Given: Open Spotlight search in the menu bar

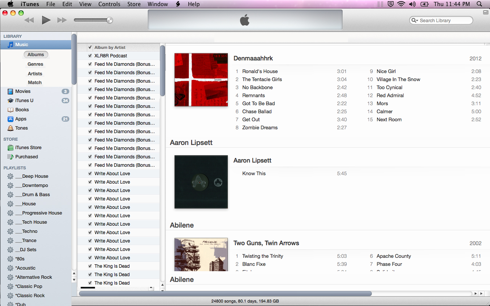Looking at the screenshot, I should click(x=479, y=4).
